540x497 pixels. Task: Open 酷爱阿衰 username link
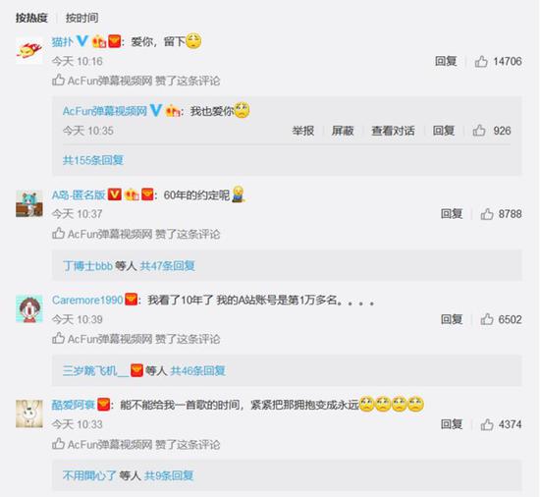click(x=74, y=405)
